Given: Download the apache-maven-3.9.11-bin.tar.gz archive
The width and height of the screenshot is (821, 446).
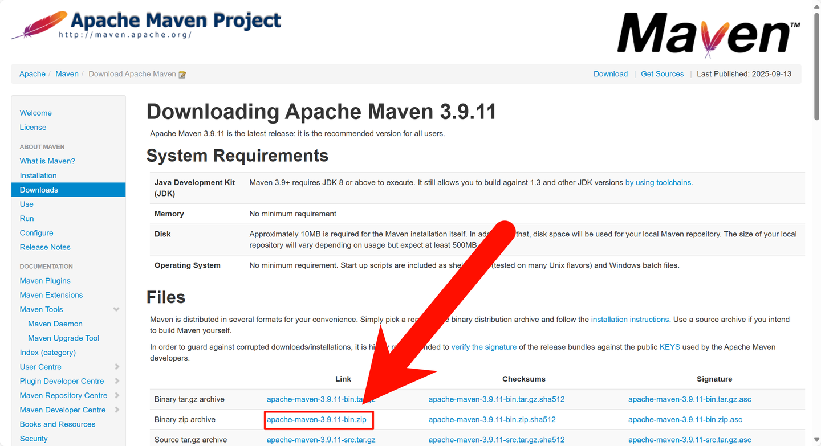Looking at the screenshot, I should click(x=321, y=399).
